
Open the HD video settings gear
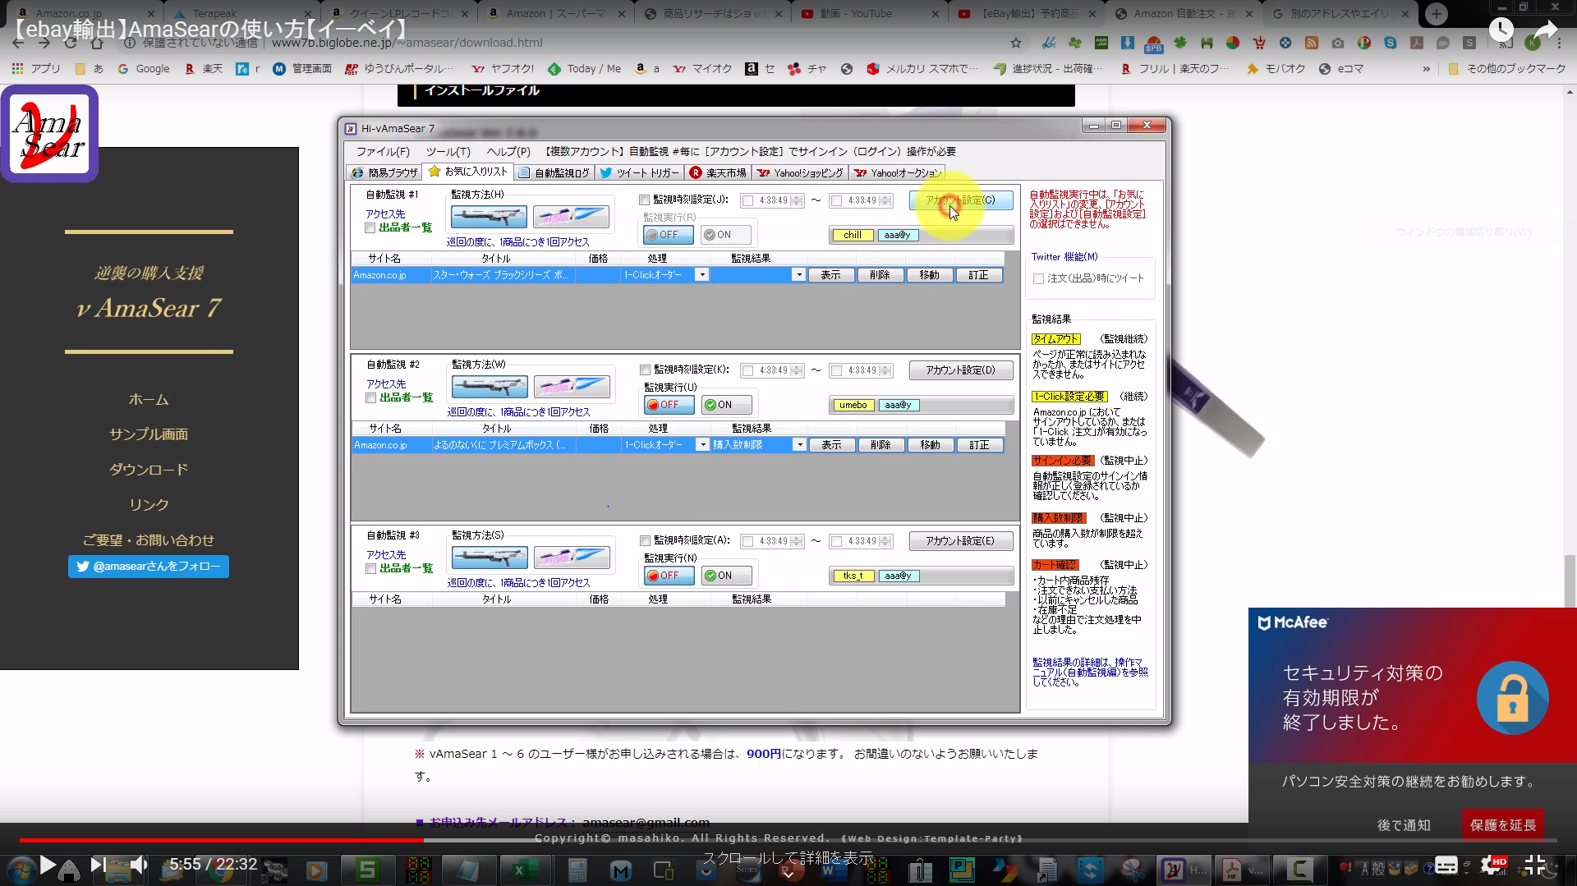tap(1491, 865)
